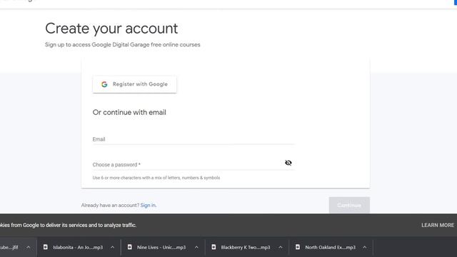
Task: Open North Oakland Ex mp3 download
Action: tap(330, 247)
